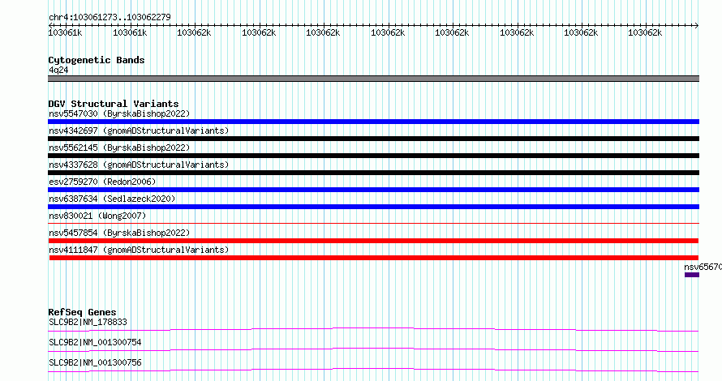722x381 pixels.
Task: Open variant nsv5562145 (ByrskaBishop2022) label
Action: (119, 148)
